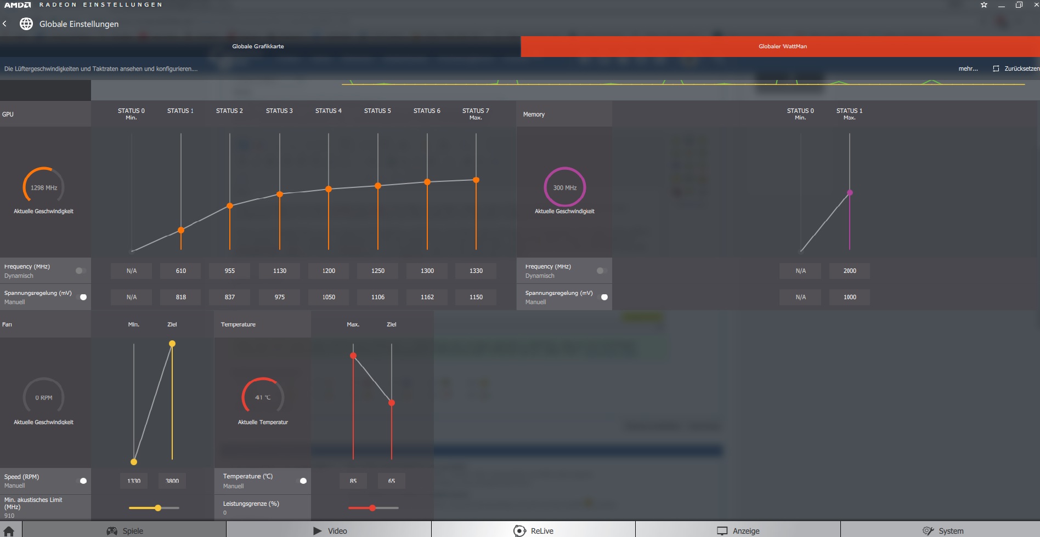
Task: Click GPU Status 7 voltage field 1150
Action: [476, 297]
